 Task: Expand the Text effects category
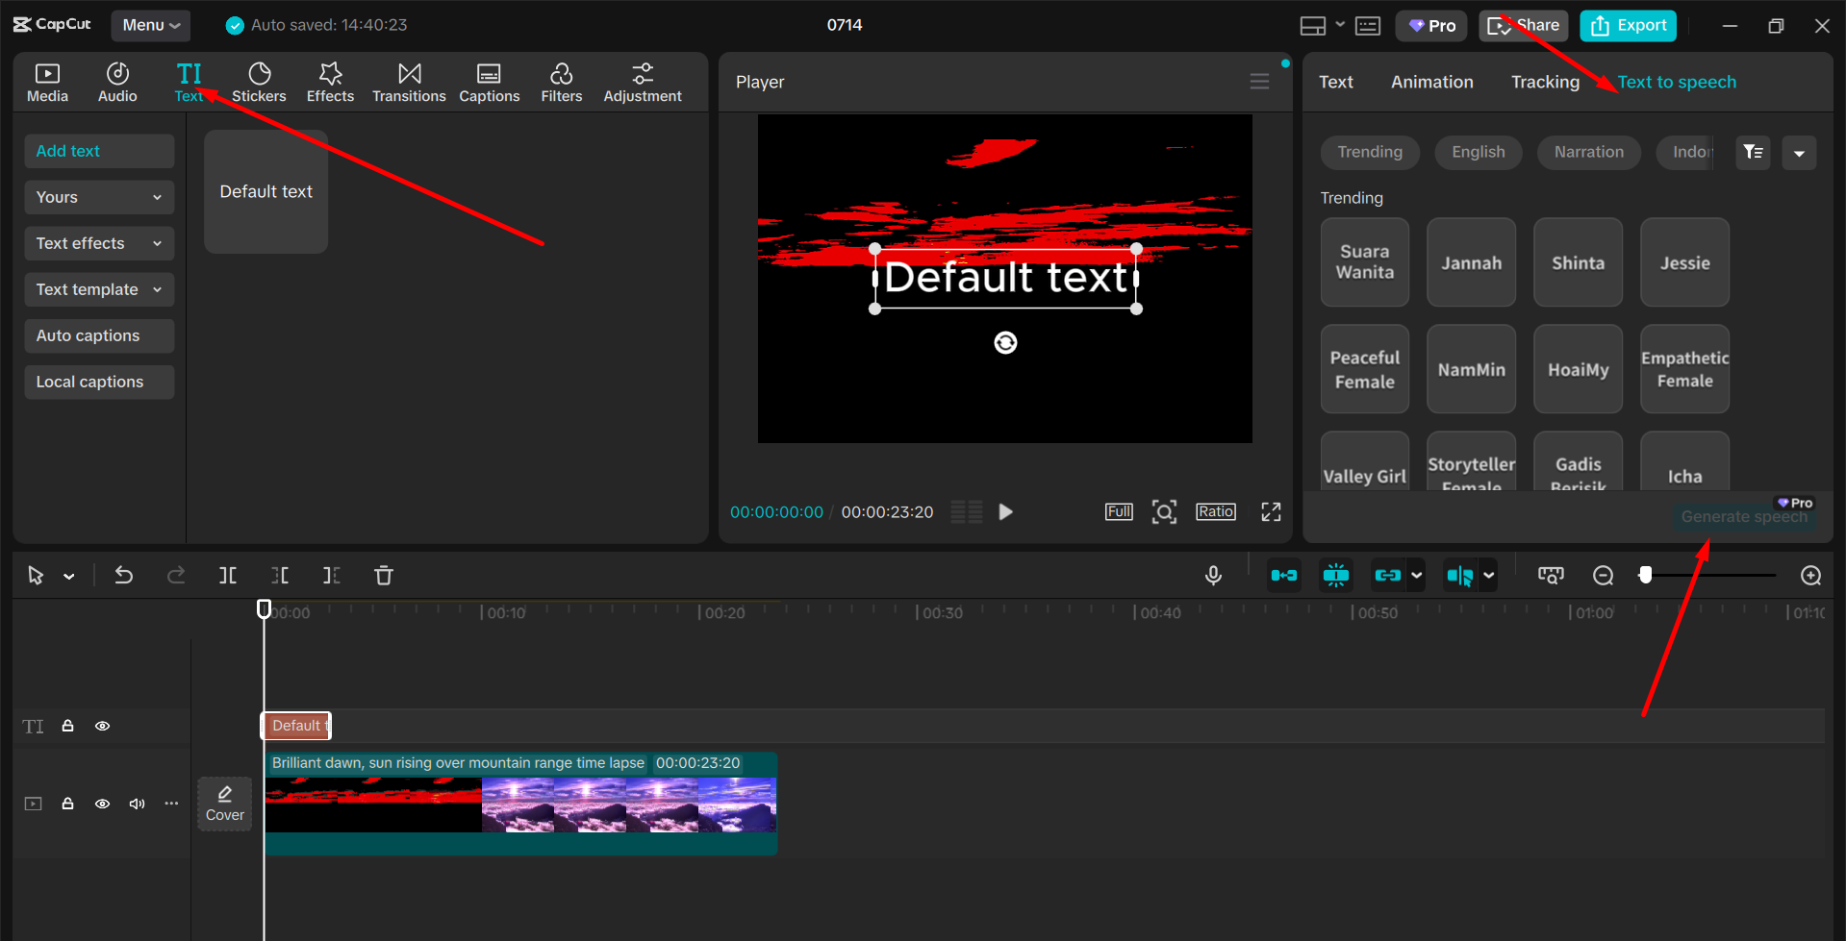pyautogui.click(x=99, y=243)
